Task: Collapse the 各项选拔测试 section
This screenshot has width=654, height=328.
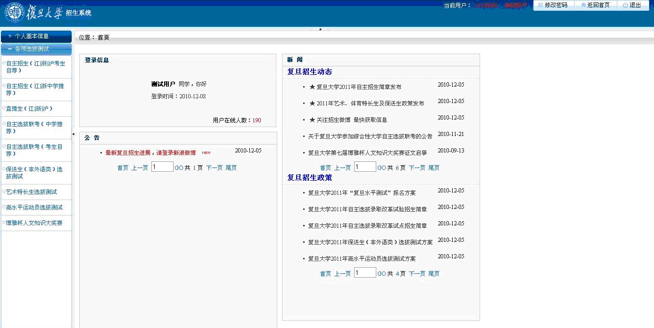Action: pyautogui.click(x=36, y=49)
